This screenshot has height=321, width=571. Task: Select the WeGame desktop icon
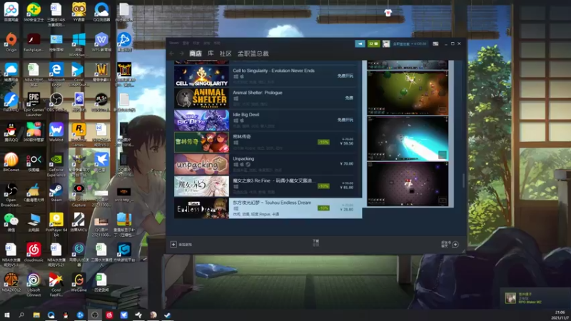(79, 282)
